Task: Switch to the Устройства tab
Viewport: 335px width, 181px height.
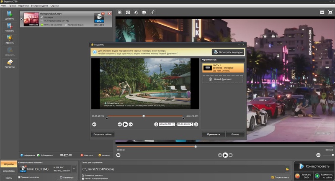Action: [x=9, y=171]
